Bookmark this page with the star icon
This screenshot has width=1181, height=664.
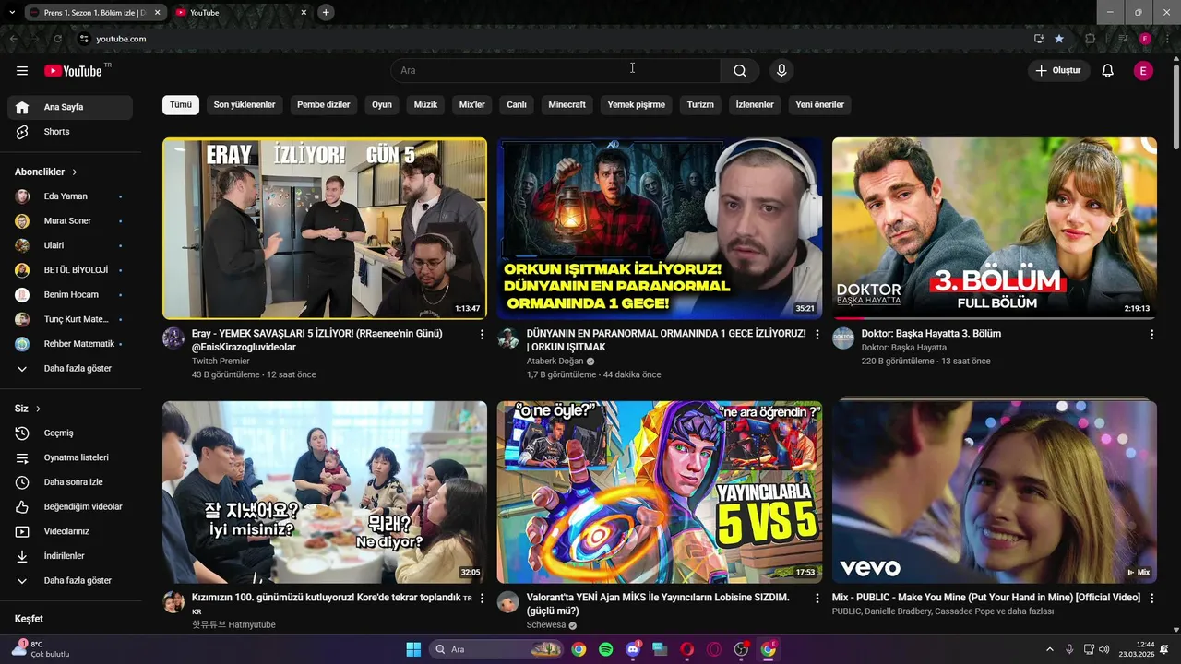1059,39
